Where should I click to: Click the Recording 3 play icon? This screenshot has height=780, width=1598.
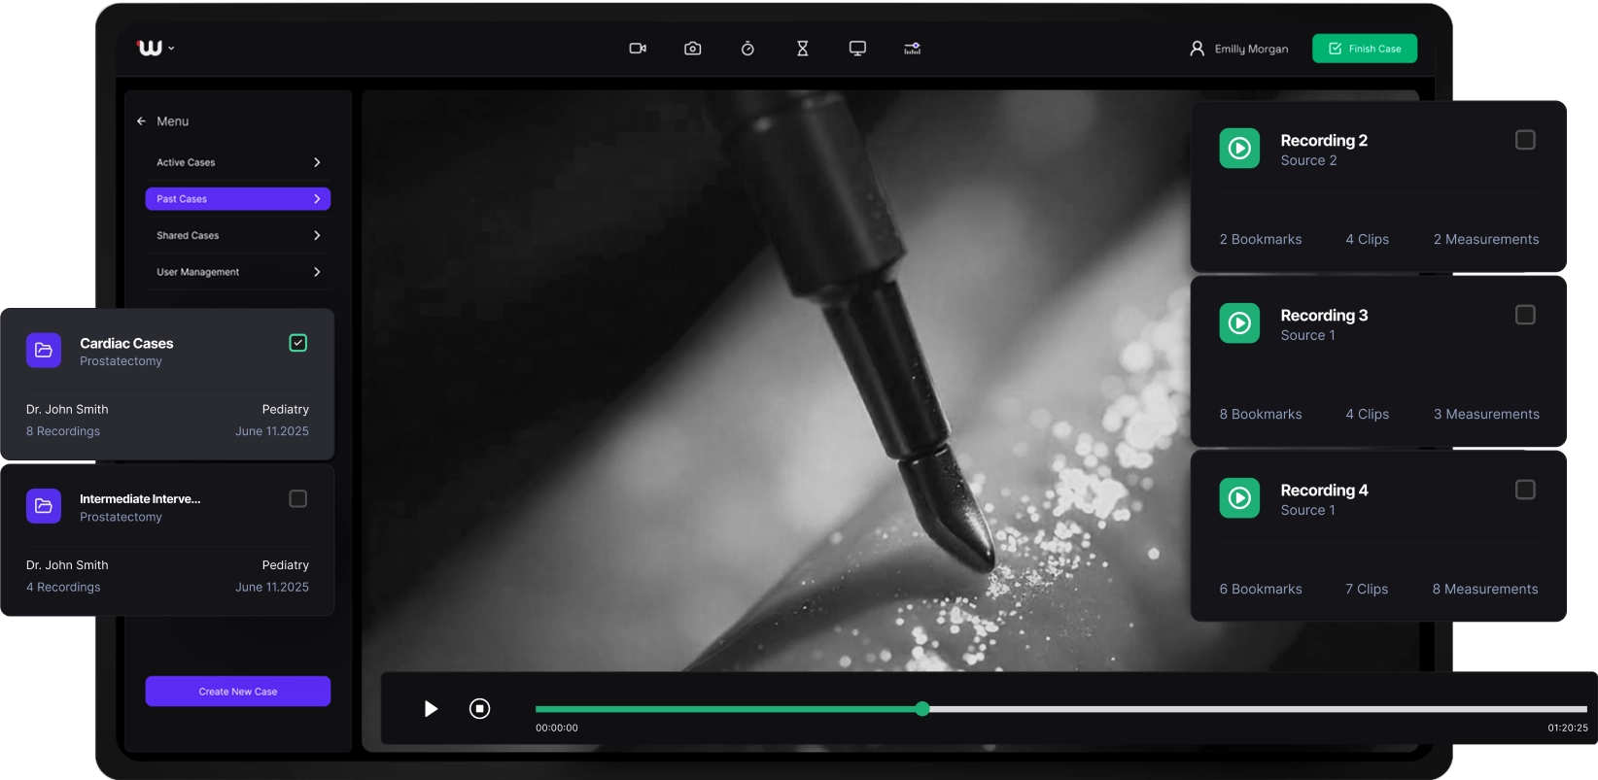tap(1239, 323)
